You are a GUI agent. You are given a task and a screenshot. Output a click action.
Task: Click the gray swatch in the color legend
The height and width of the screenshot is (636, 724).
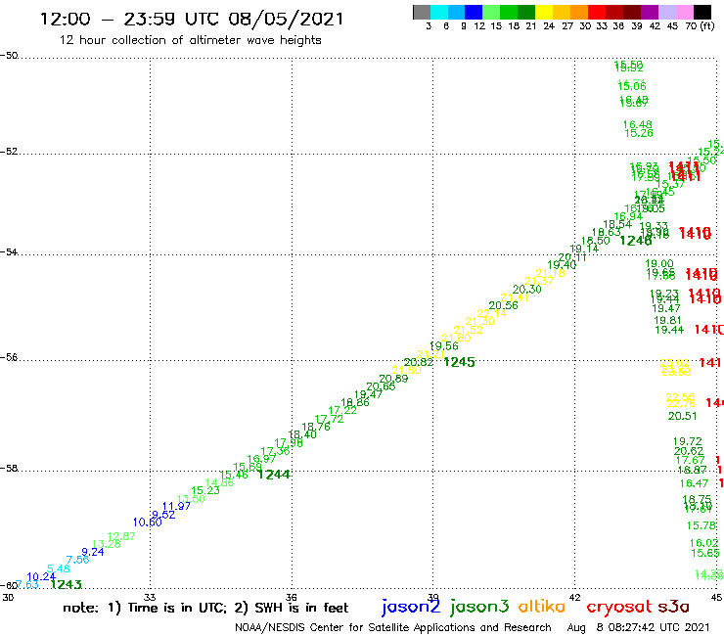click(x=422, y=12)
